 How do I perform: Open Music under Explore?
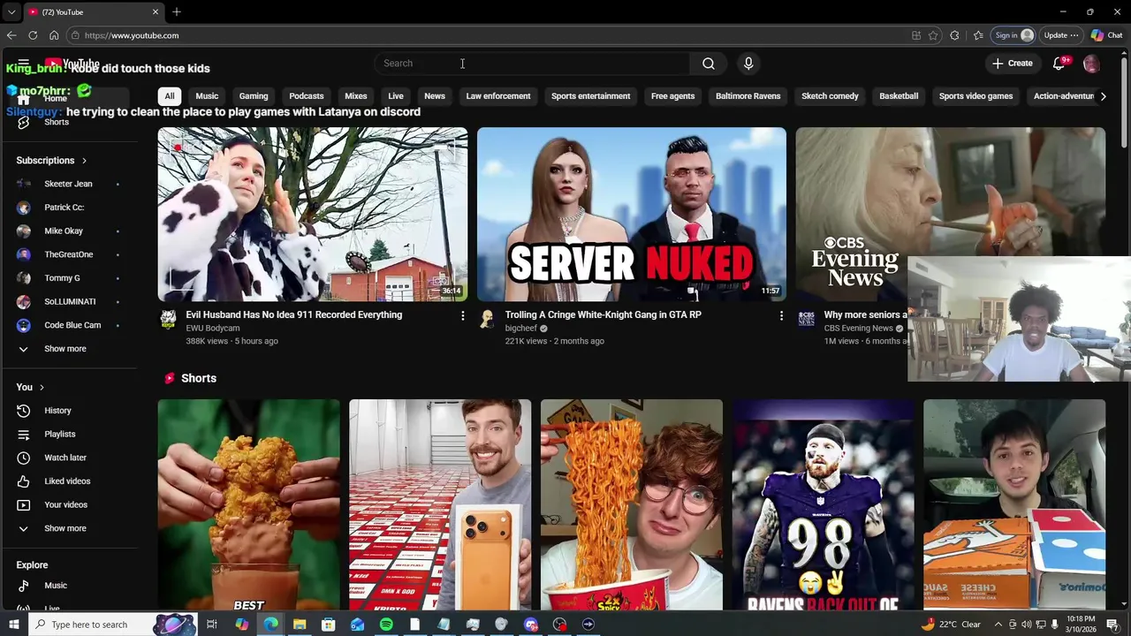pyautogui.click(x=56, y=586)
